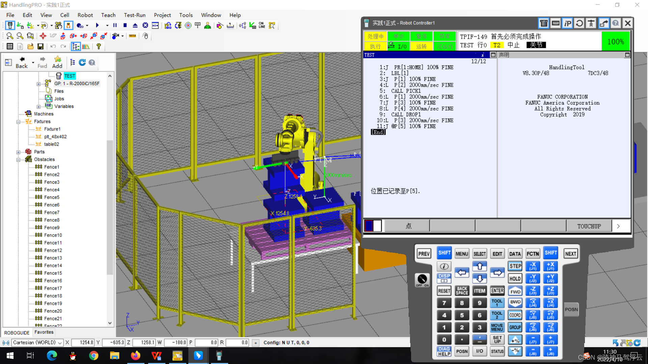This screenshot has height=364, width=648.
Task: Open Chrome from the Windows taskbar
Action: pyautogui.click(x=94, y=356)
